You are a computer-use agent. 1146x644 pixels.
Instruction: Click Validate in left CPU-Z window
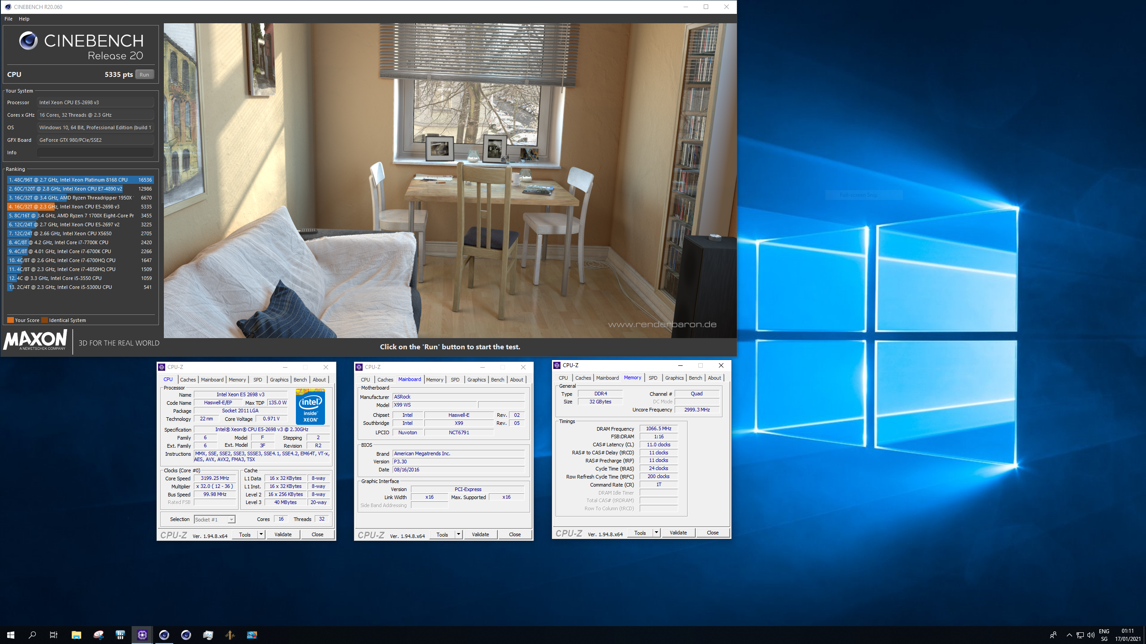[x=283, y=534]
